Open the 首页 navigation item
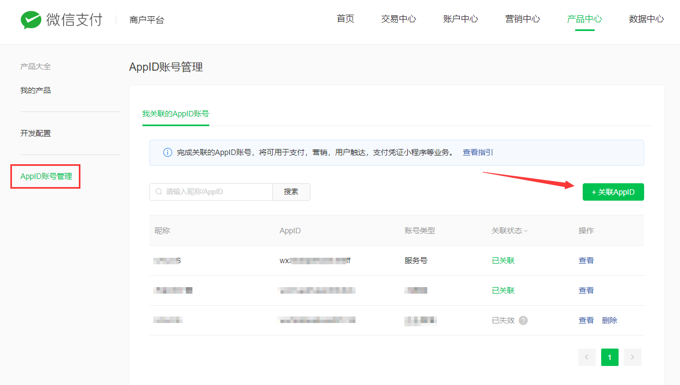The width and height of the screenshot is (680, 385). pos(345,19)
